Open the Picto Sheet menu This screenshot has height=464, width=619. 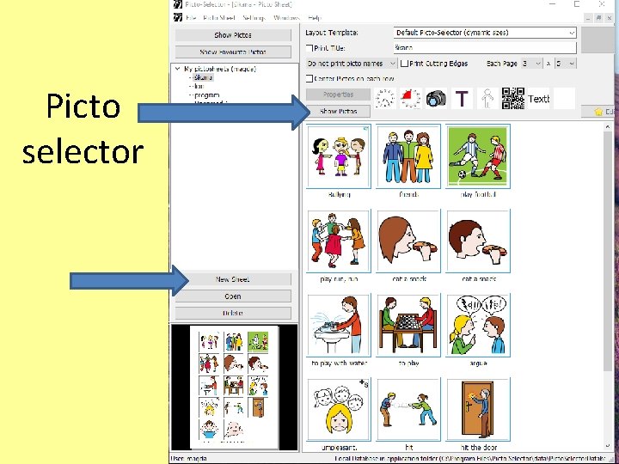[219, 18]
